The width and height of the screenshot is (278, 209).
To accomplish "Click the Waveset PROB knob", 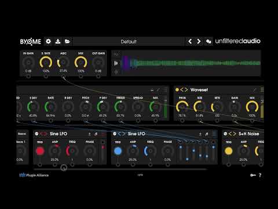I will coord(182,107).
